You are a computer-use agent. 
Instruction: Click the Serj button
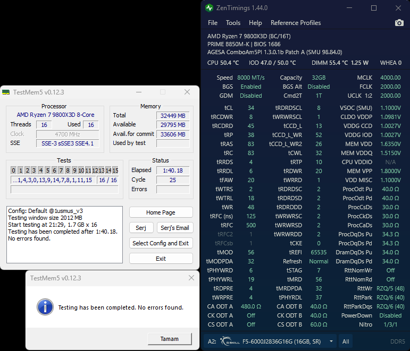tap(141, 228)
